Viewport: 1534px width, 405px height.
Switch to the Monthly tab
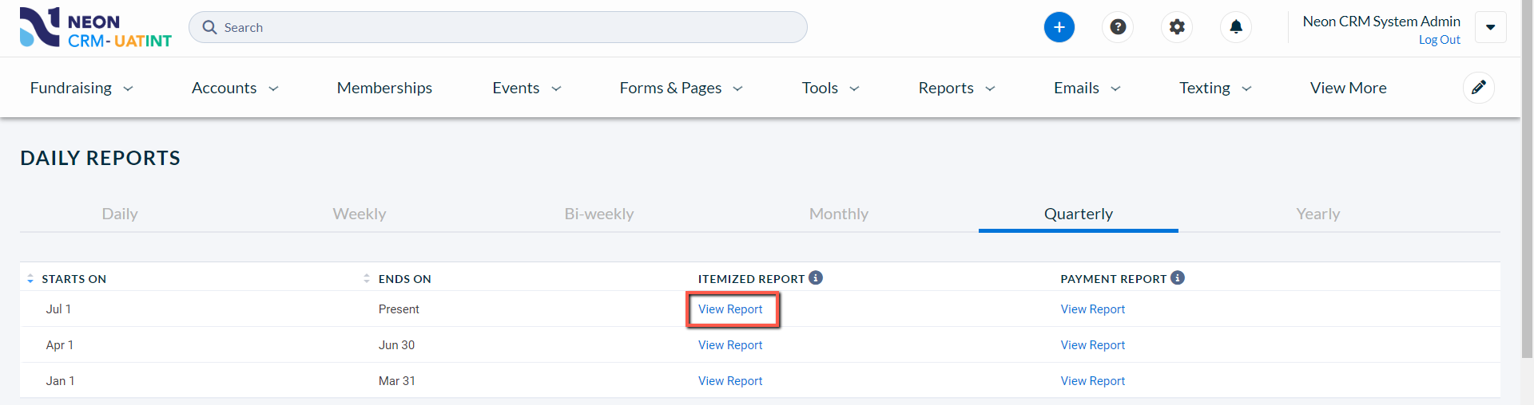pyautogui.click(x=839, y=214)
